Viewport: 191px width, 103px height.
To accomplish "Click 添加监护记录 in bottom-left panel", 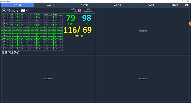I will click(48, 78).
